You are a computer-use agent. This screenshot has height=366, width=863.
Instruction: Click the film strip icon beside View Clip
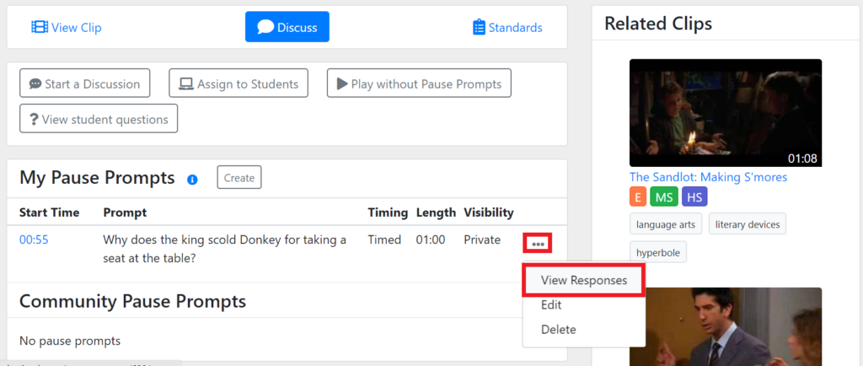[x=40, y=28]
